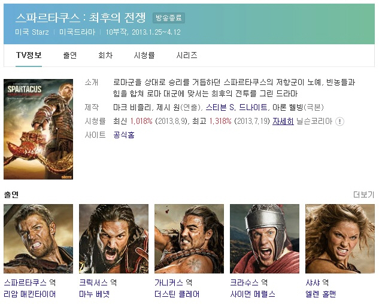
Task: Click the Spartacus poster image
Action: pos(38,129)
